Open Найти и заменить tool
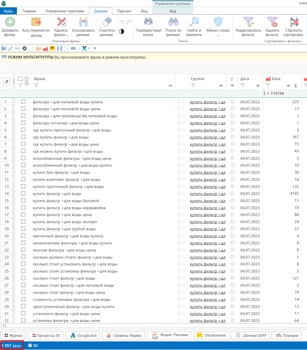The width and height of the screenshot is (307, 350). click(194, 22)
